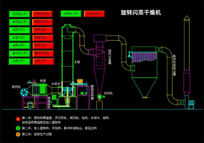Turn off 引风机 with the red 关 button

[43, 14]
